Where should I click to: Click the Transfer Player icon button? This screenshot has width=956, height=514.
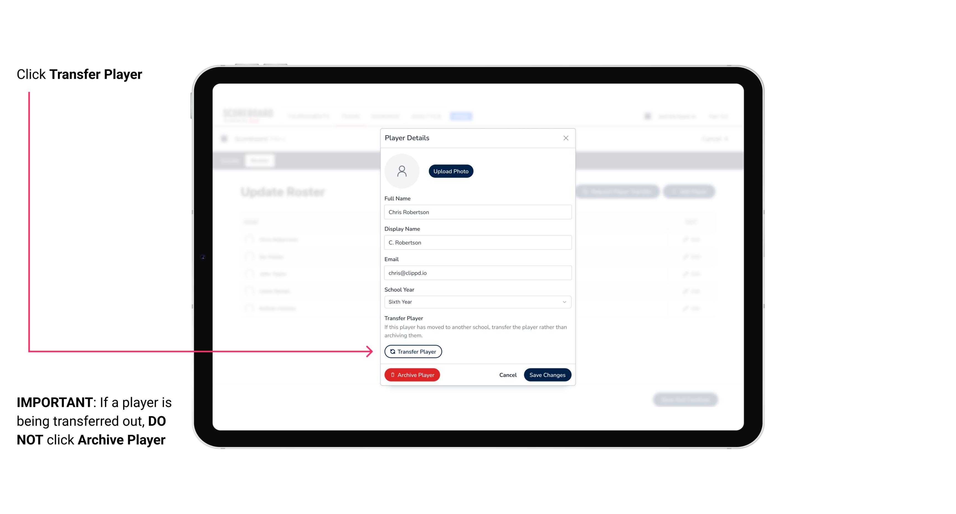click(x=413, y=351)
